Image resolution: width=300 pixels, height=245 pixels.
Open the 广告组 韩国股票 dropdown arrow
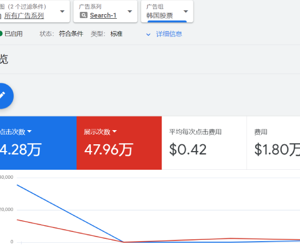186,11
